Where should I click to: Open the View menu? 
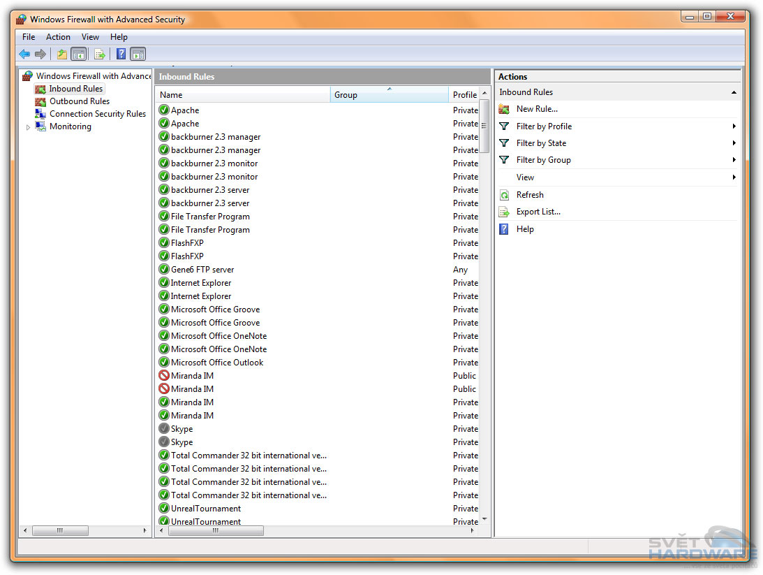(x=90, y=36)
